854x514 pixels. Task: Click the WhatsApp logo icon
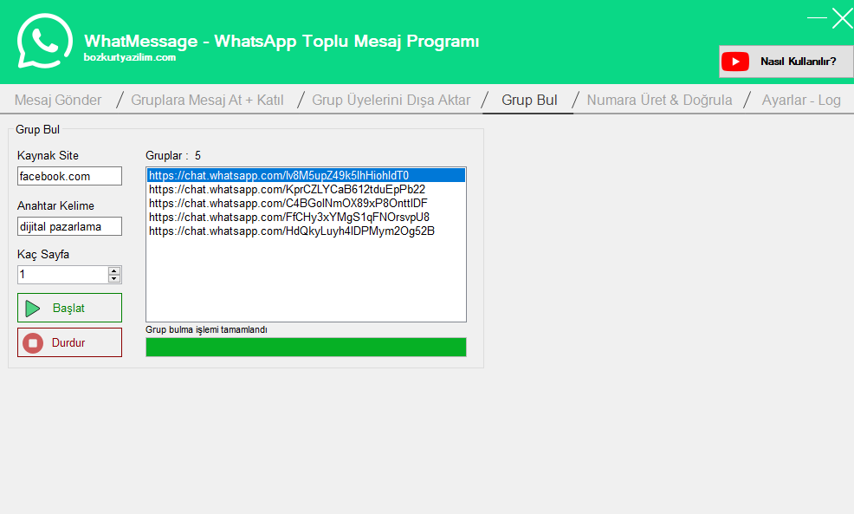[45, 41]
